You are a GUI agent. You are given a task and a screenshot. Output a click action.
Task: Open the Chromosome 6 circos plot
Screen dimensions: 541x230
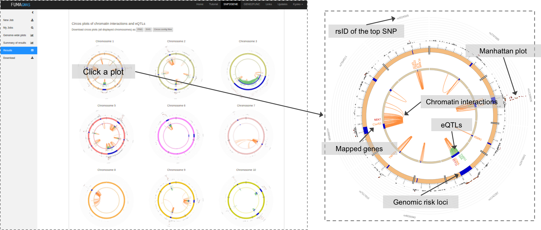(x=176, y=136)
